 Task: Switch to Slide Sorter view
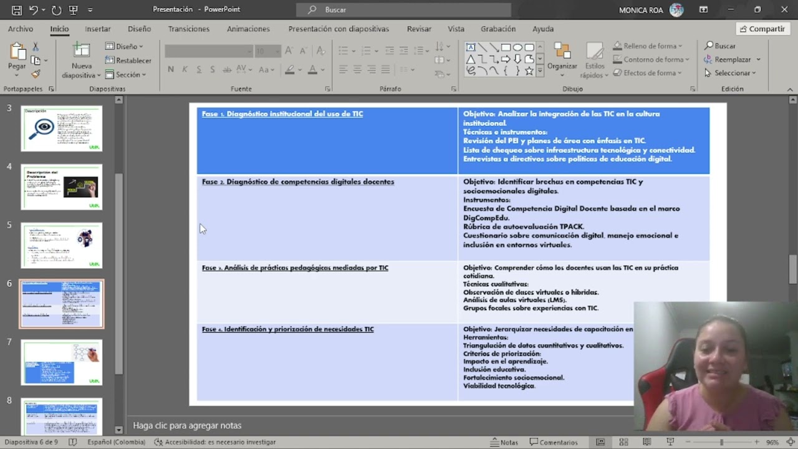pos(624,442)
